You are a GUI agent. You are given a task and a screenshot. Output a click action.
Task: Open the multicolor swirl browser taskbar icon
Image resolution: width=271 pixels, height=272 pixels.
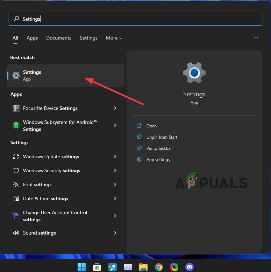point(174,267)
